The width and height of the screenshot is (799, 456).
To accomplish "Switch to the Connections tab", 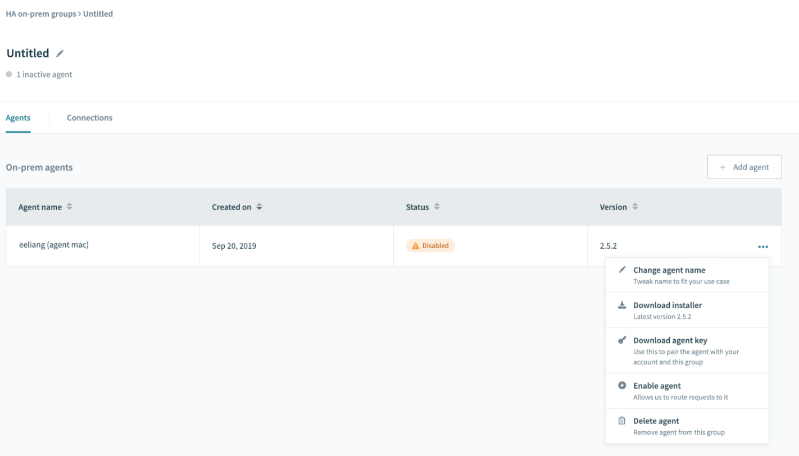I will pyautogui.click(x=89, y=118).
